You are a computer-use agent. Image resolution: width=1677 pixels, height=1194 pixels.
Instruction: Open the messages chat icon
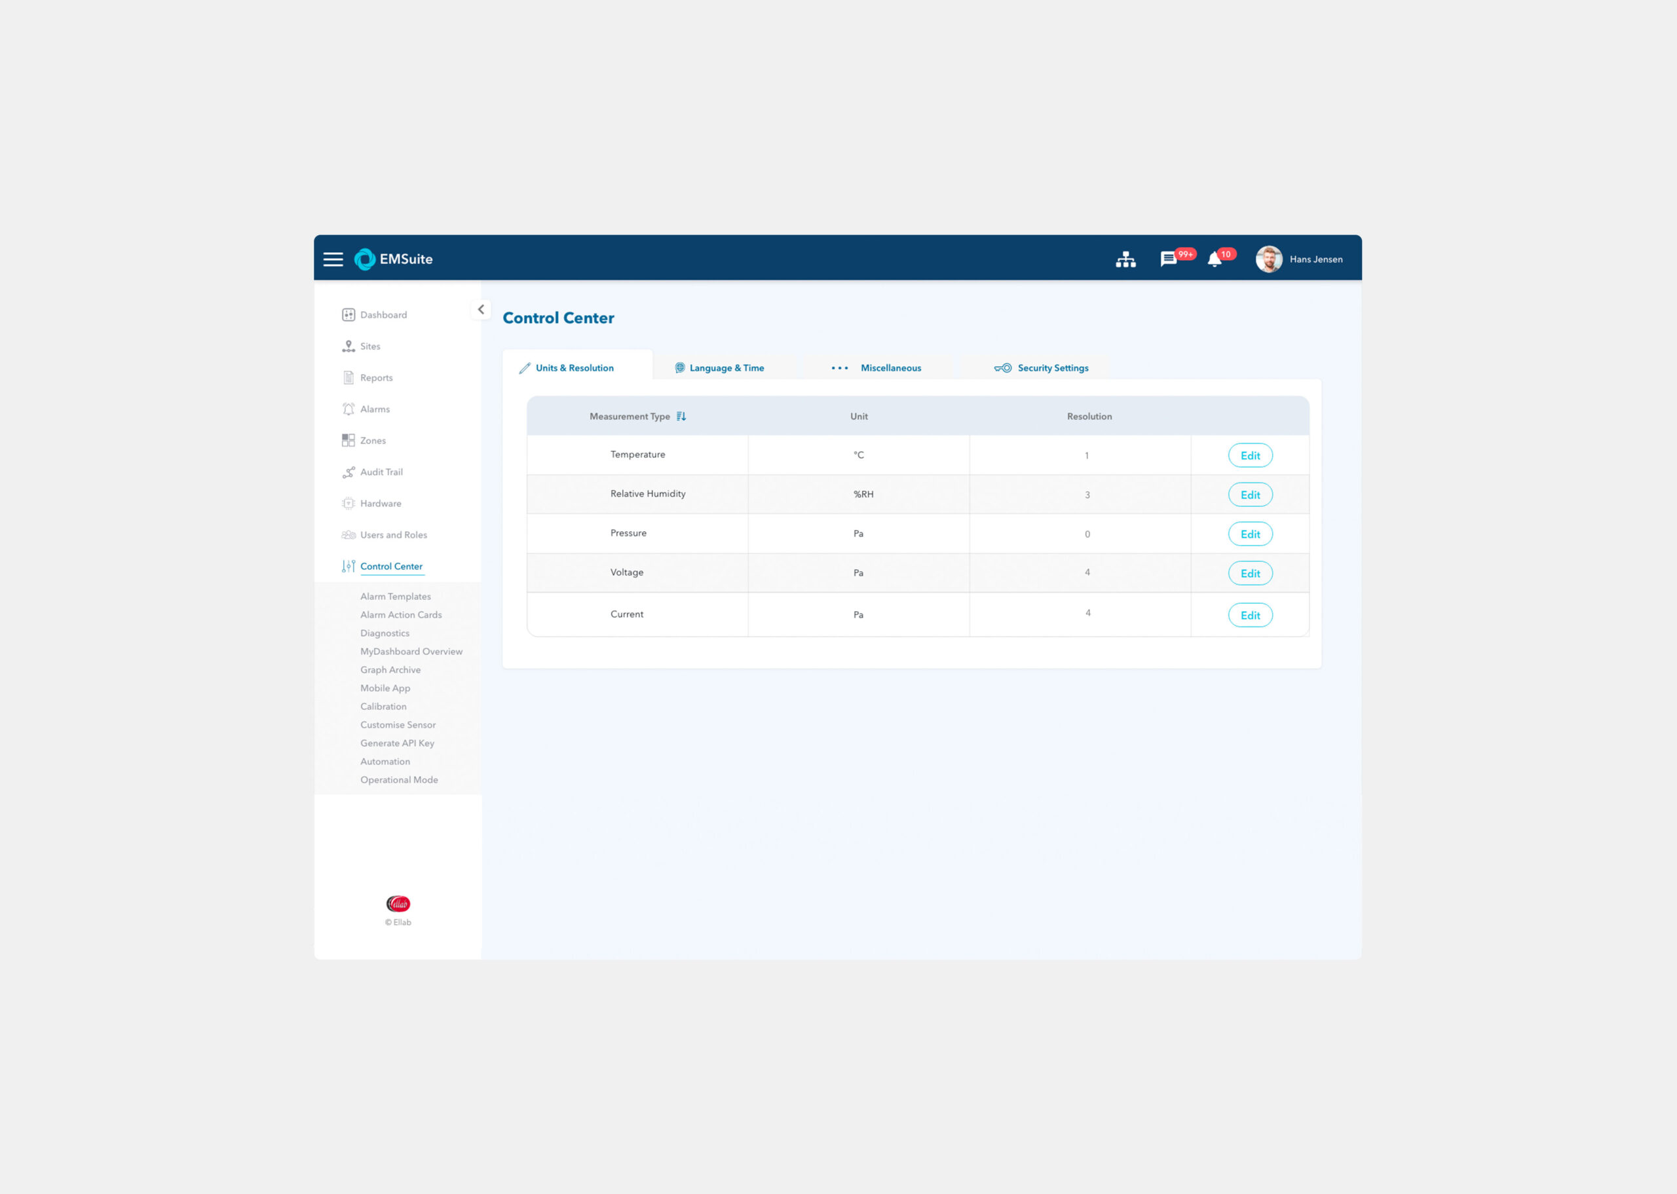[1167, 259]
